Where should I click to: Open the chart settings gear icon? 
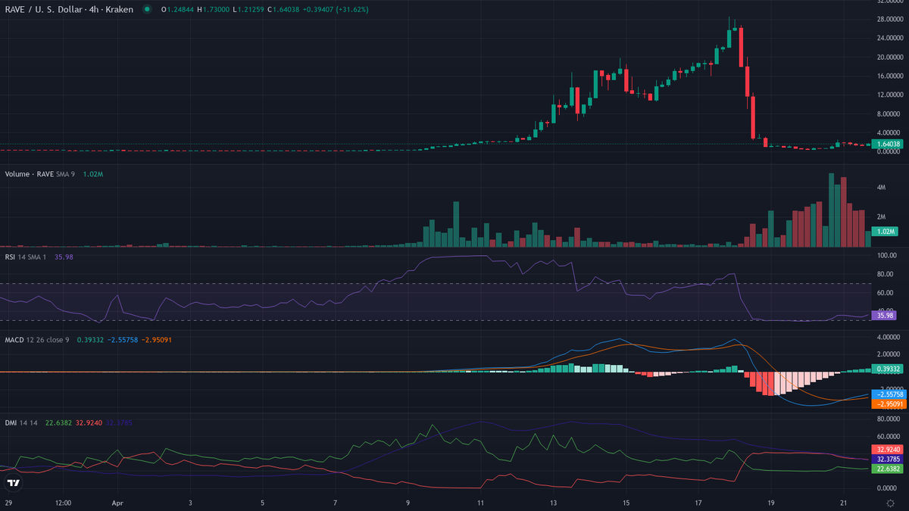[890, 503]
